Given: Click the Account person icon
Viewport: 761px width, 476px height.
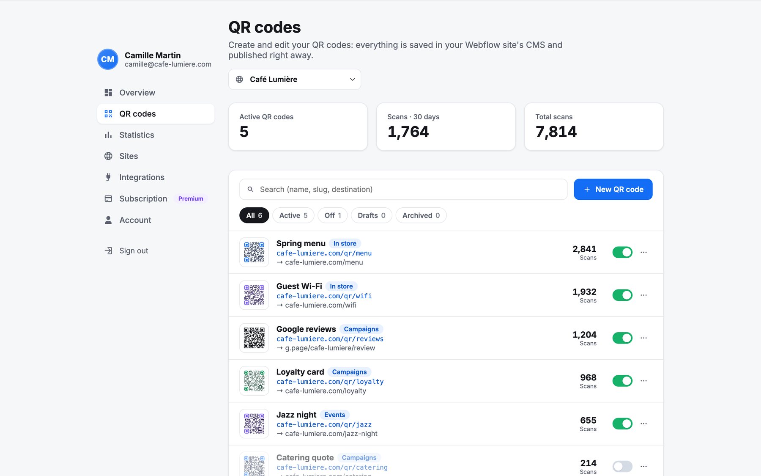Looking at the screenshot, I should 108,220.
